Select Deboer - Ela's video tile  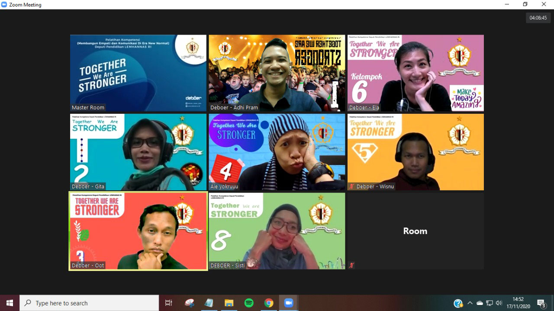[415, 73]
